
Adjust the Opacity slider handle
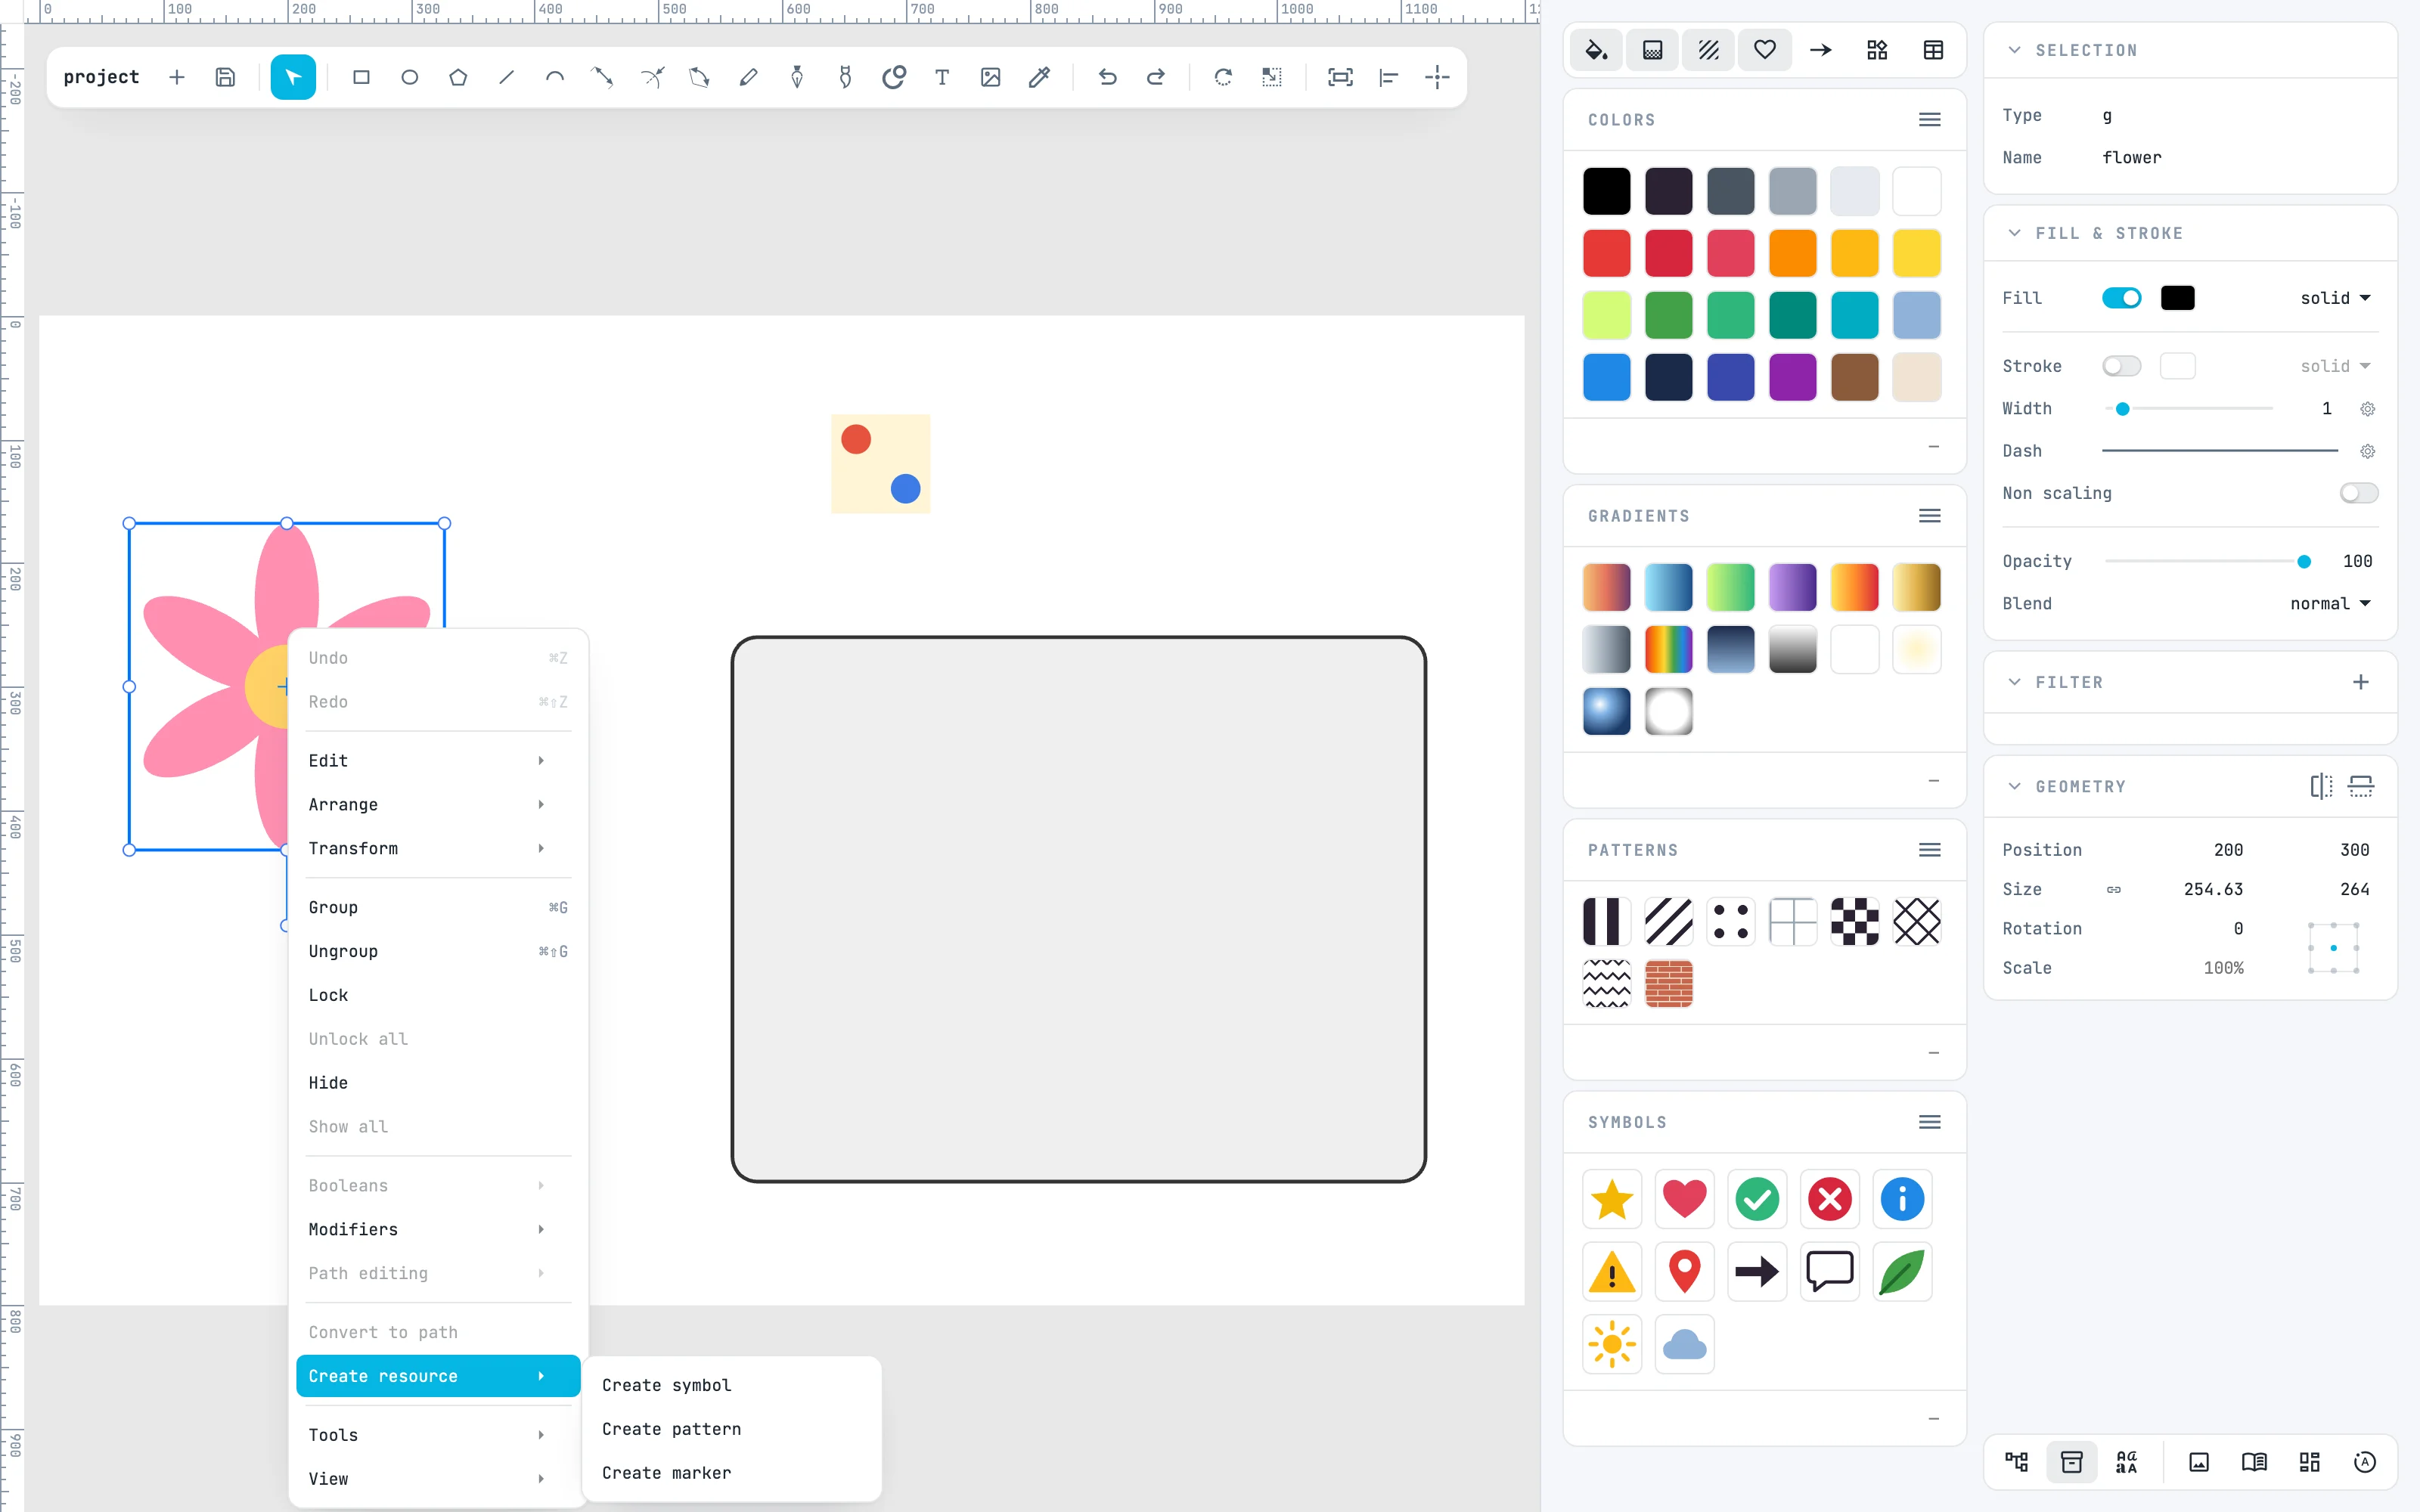click(x=2304, y=561)
